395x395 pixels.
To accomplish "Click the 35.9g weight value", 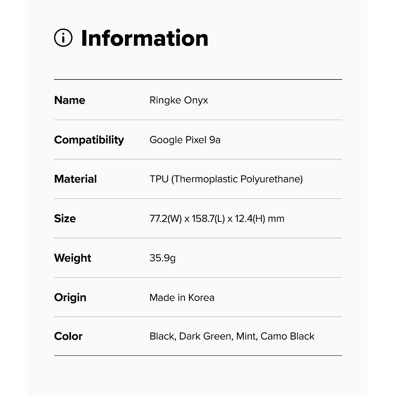I will (162, 258).
